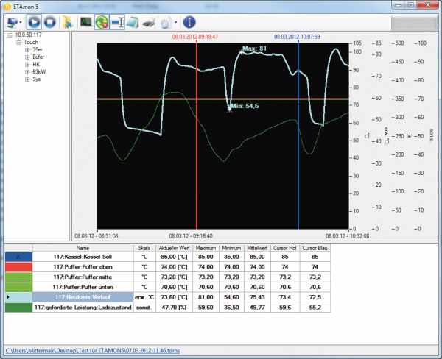The width and height of the screenshot is (442, 359).
Task: Click the network connection computers icon
Action: pos(11,22)
